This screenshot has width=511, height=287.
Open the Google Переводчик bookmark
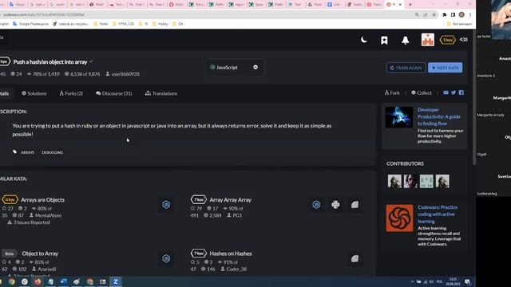tap(30, 24)
